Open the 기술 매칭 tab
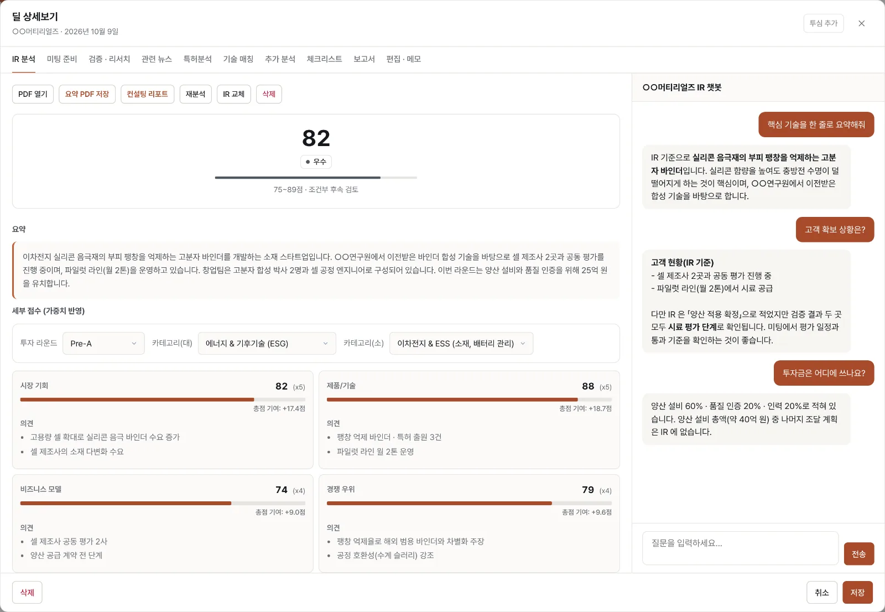The image size is (885, 612). pyautogui.click(x=238, y=59)
